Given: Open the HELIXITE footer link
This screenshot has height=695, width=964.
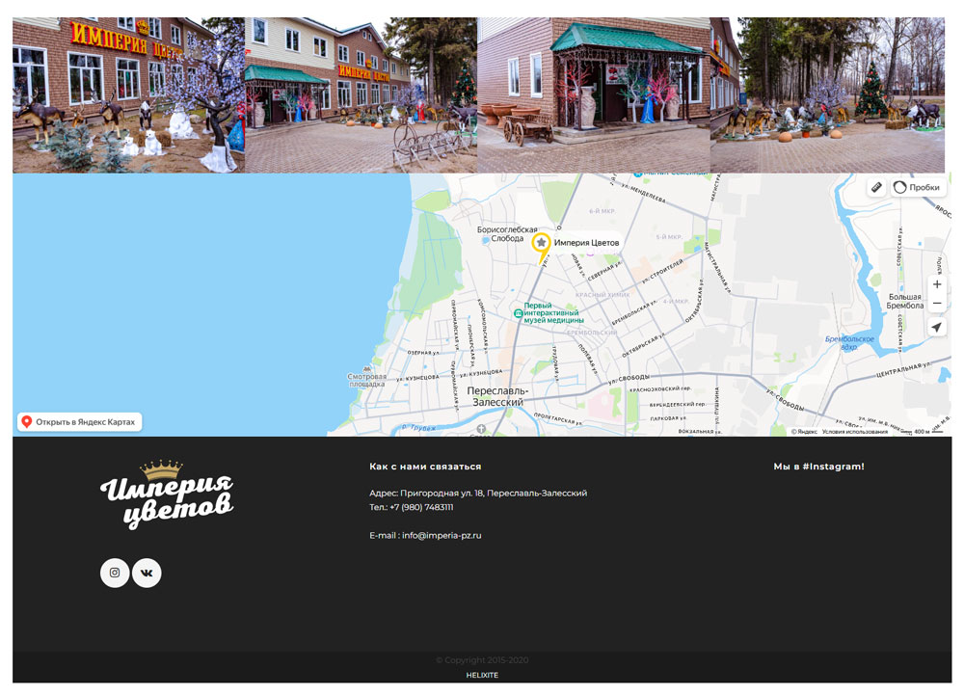Looking at the screenshot, I should (x=482, y=676).
